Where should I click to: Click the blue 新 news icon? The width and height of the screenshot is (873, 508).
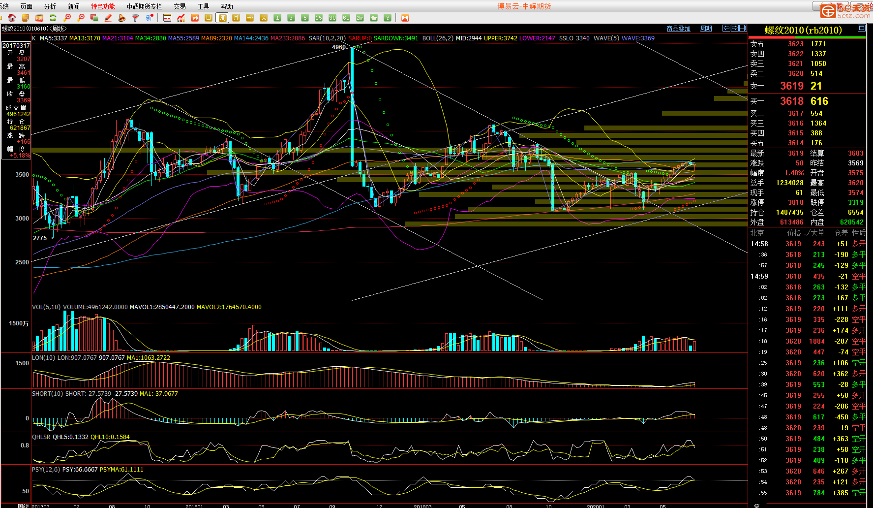(x=150, y=18)
